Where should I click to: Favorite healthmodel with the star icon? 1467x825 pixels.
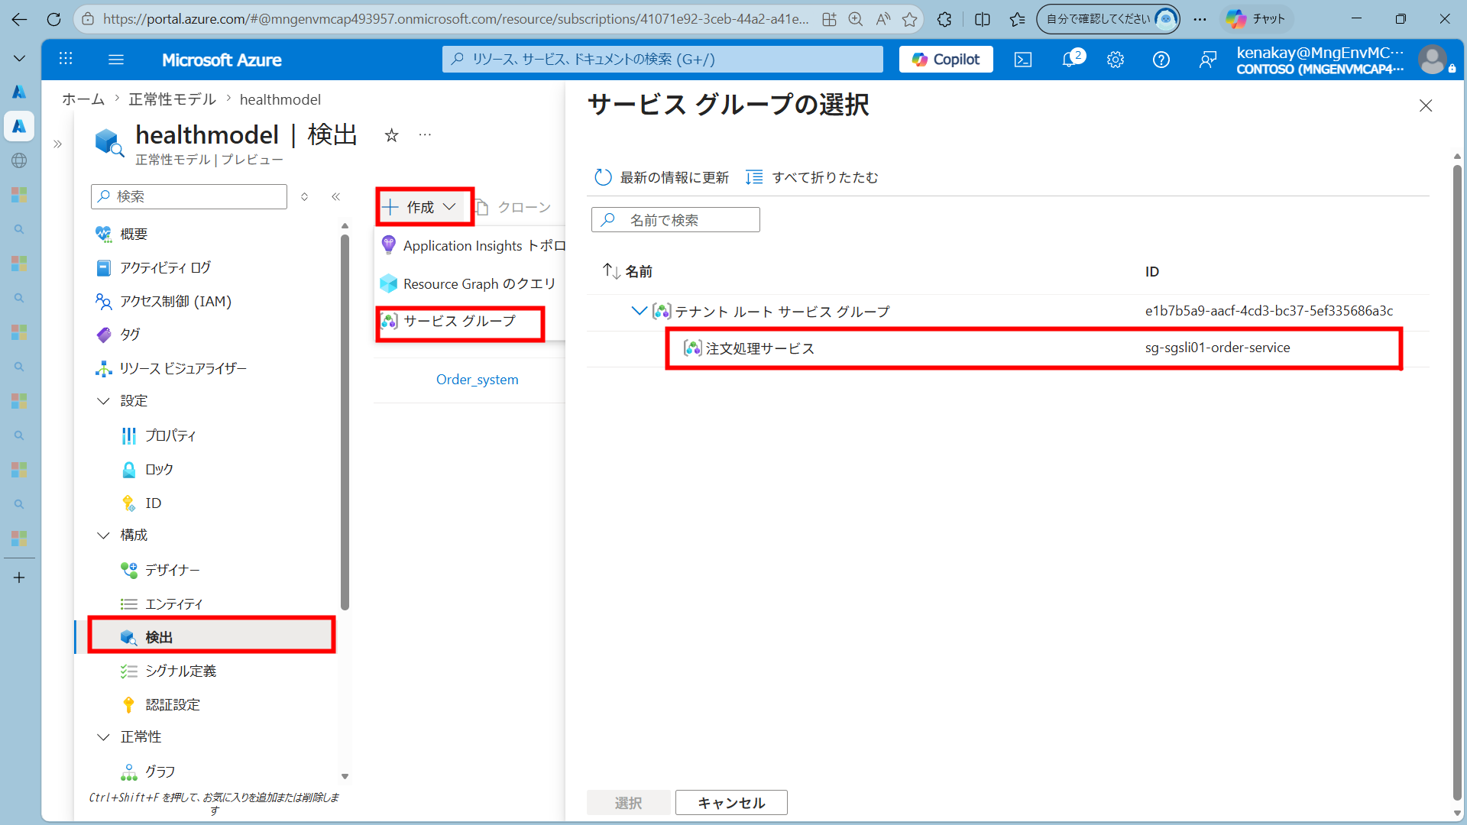(x=391, y=135)
